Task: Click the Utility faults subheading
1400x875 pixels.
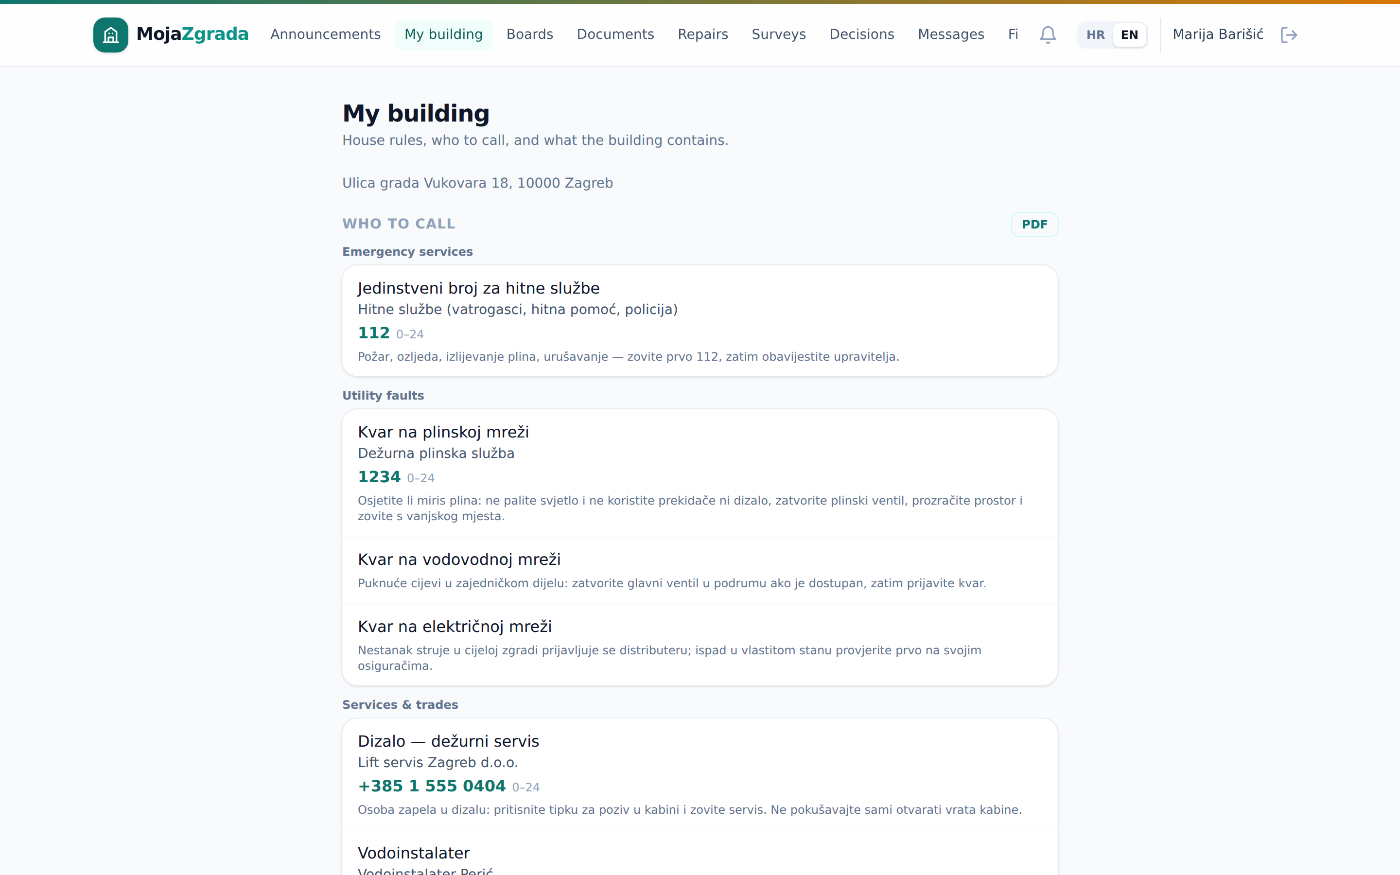Action: click(383, 396)
